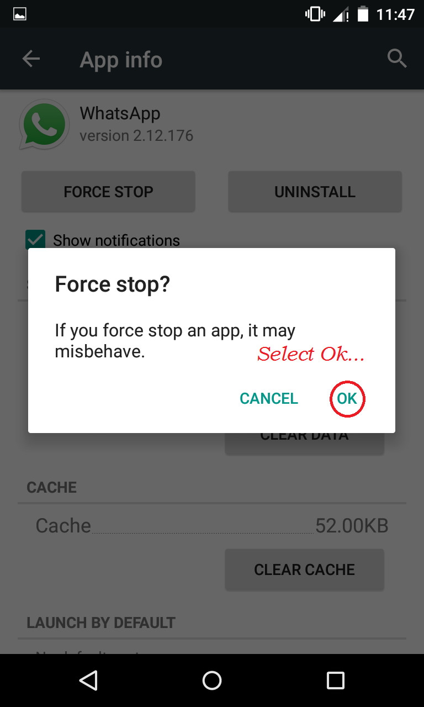
Task: Open recent apps with the square button
Action: [336, 680]
